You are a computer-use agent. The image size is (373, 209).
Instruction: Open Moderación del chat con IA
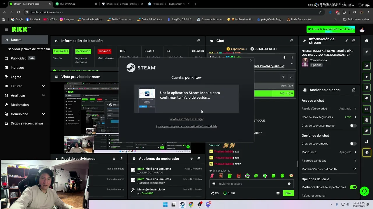click(329, 169)
